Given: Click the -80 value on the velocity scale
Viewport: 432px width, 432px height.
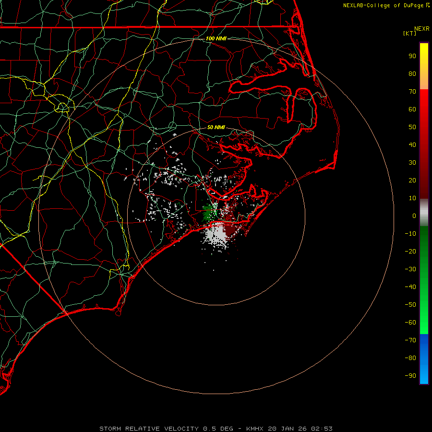Looking at the screenshot, I should (410, 358).
